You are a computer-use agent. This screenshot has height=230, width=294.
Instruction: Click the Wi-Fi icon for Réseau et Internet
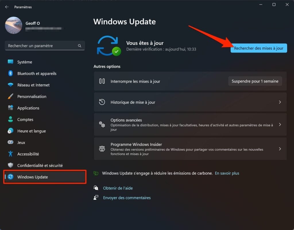pos(11,85)
